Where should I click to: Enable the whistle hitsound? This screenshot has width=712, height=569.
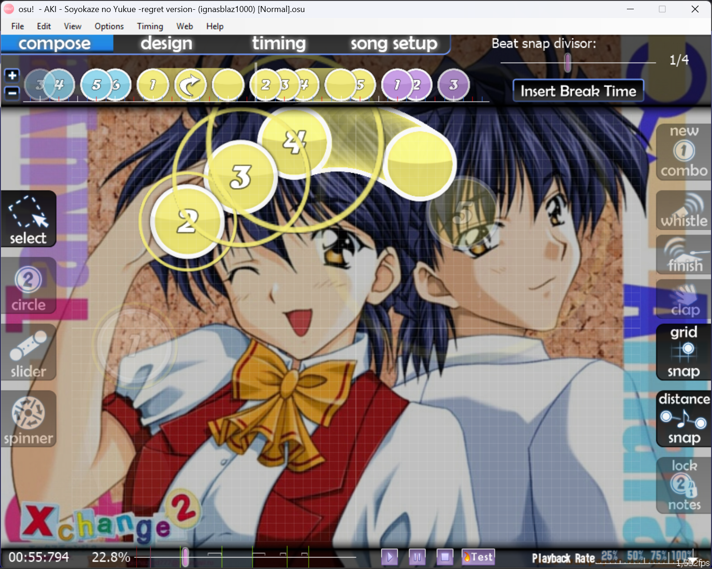(x=684, y=211)
